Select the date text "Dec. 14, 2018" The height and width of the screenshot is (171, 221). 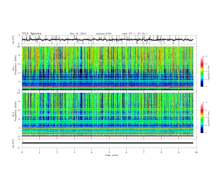pyautogui.click(x=78, y=34)
